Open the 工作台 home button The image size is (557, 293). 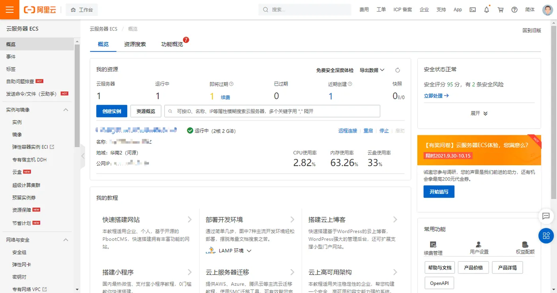[82, 10]
